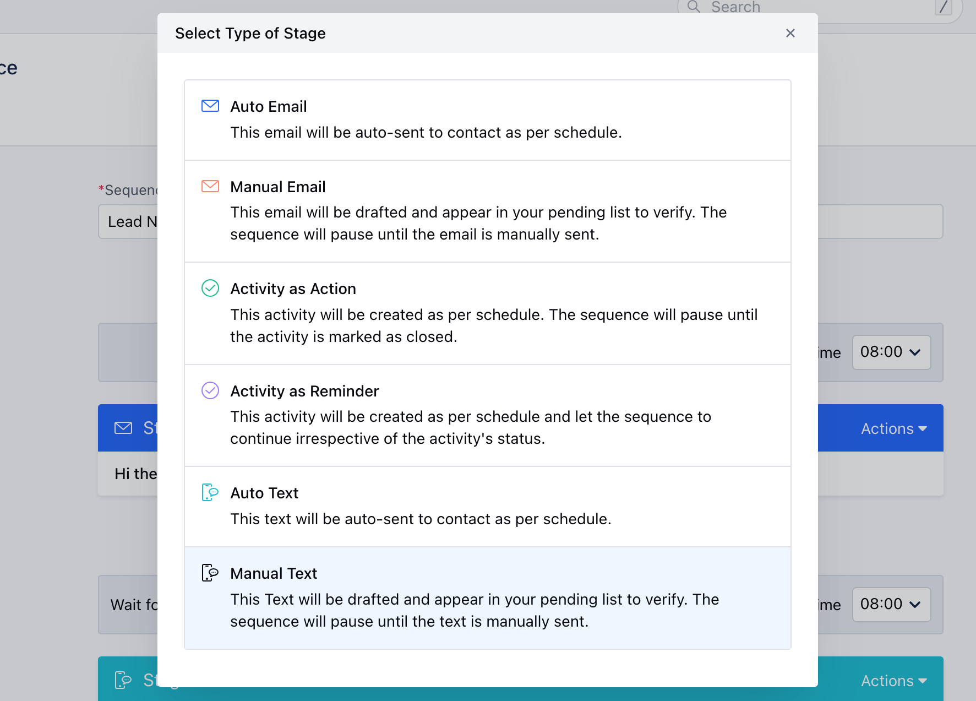Choose the Auto Email stage type
The image size is (976, 701).
pyautogui.click(x=488, y=120)
